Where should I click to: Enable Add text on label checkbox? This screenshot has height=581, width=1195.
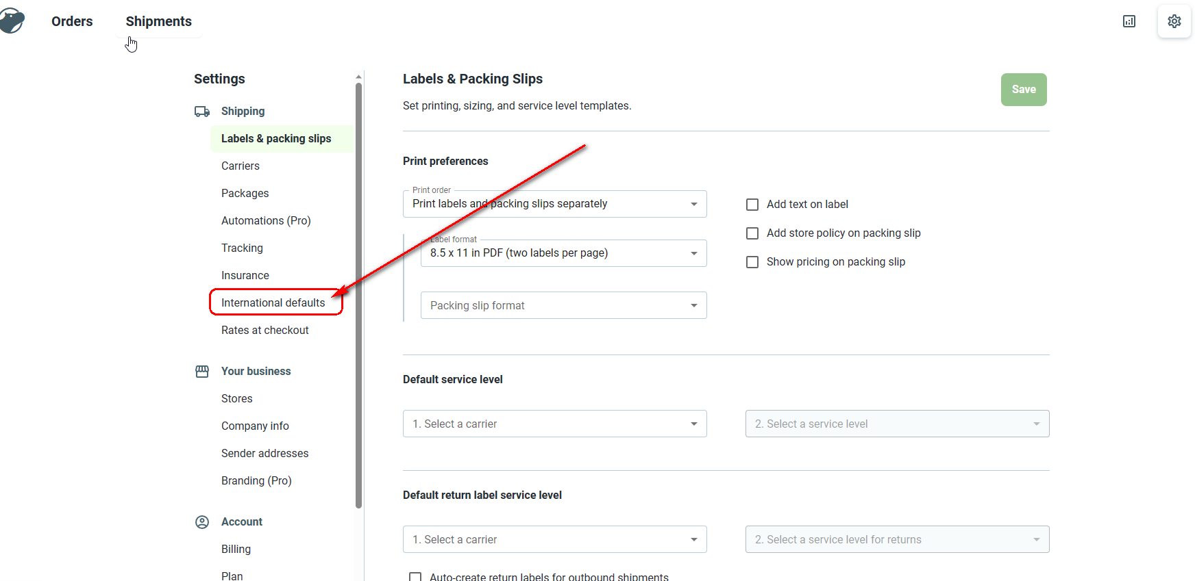[x=752, y=205]
